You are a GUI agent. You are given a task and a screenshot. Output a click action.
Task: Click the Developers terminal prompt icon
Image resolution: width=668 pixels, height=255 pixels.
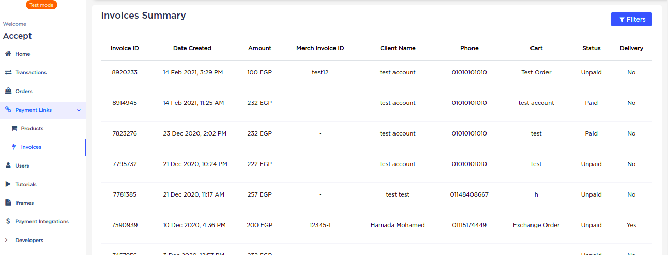[x=8, y=240]
